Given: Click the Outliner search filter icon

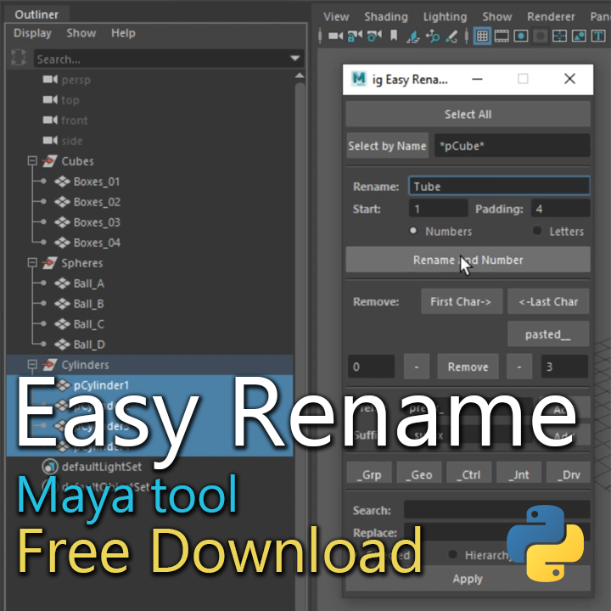Looking at the screenshot, I should 19,58.
